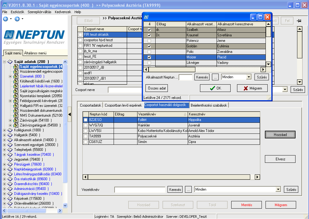Viewport: 309px width, 219px height.
Task: Switch to the Csoportadatok tab
Action: pyautogui.click(x=90, y=105)
